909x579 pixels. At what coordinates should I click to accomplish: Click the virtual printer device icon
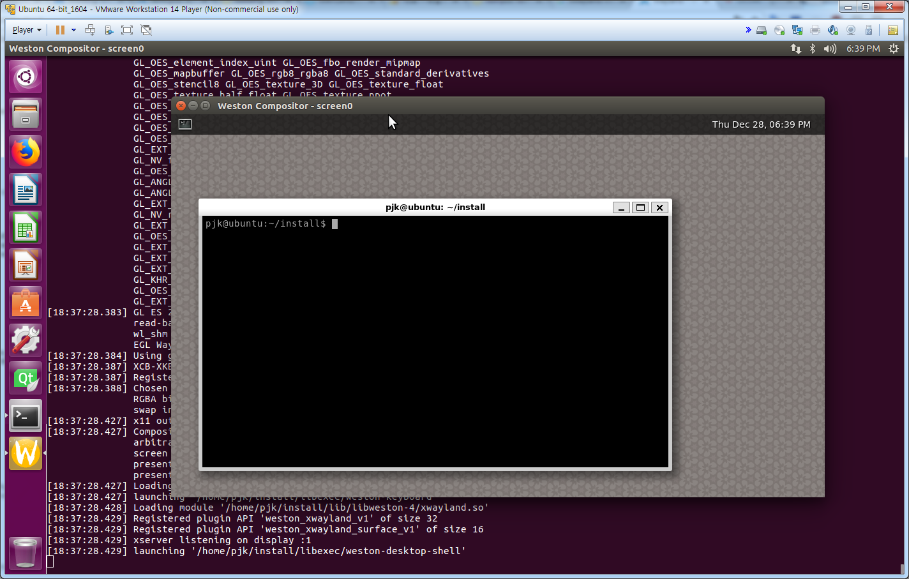(x=815, y=29)
